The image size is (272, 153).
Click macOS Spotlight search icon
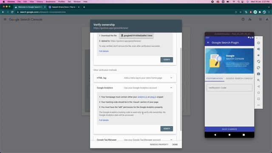tap(239, 2)
